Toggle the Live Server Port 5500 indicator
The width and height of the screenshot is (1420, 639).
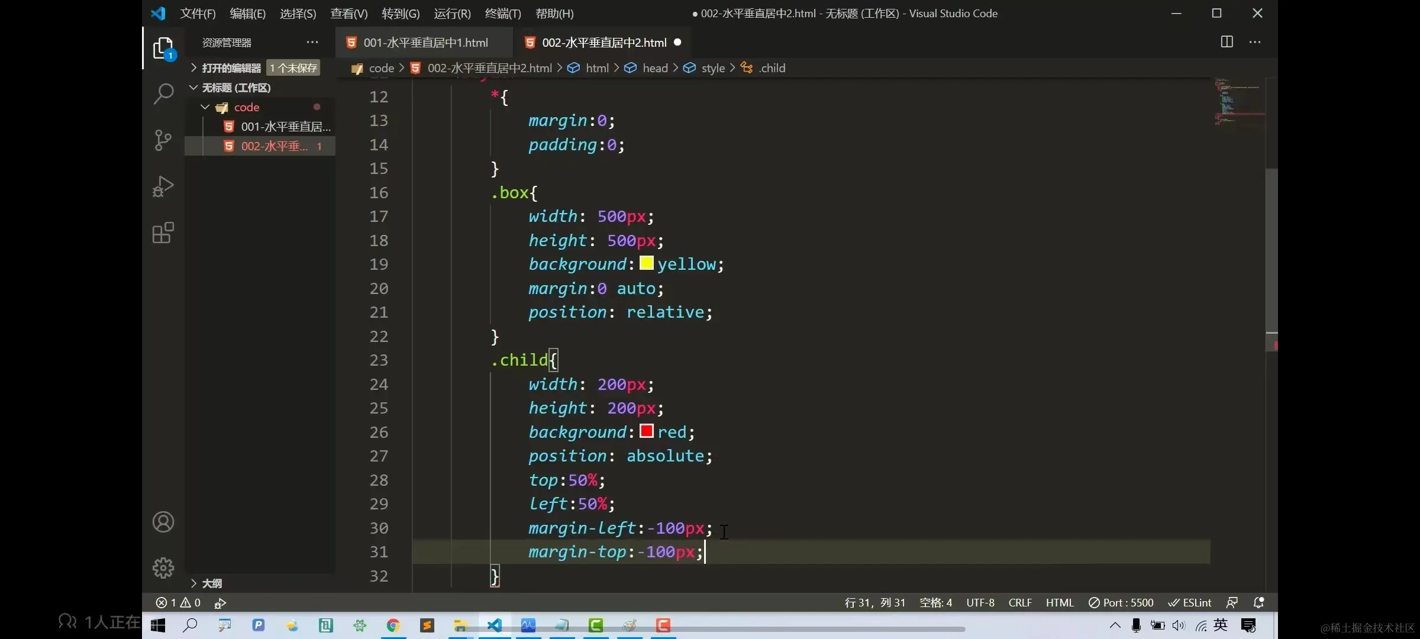coord(1121,602)
